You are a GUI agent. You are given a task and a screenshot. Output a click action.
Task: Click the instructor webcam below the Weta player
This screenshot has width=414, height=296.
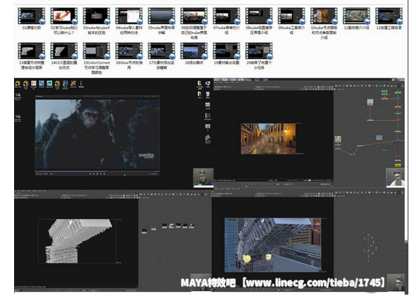[203, 178]
